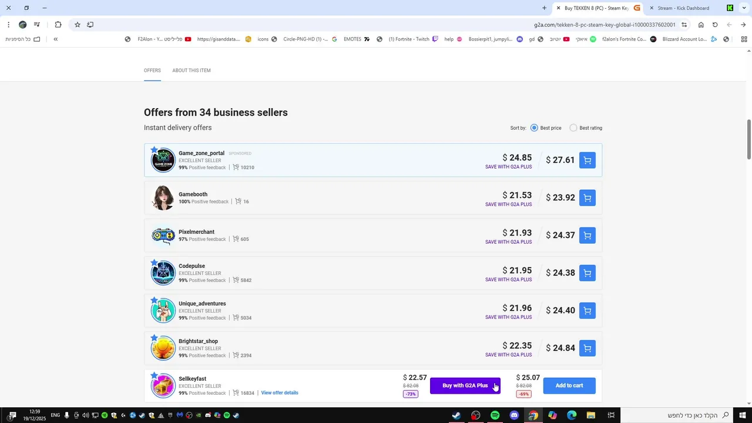This screenshot has height=423, width=752.
Task: Add Gamebooth offer to cart
Action: 587,198
